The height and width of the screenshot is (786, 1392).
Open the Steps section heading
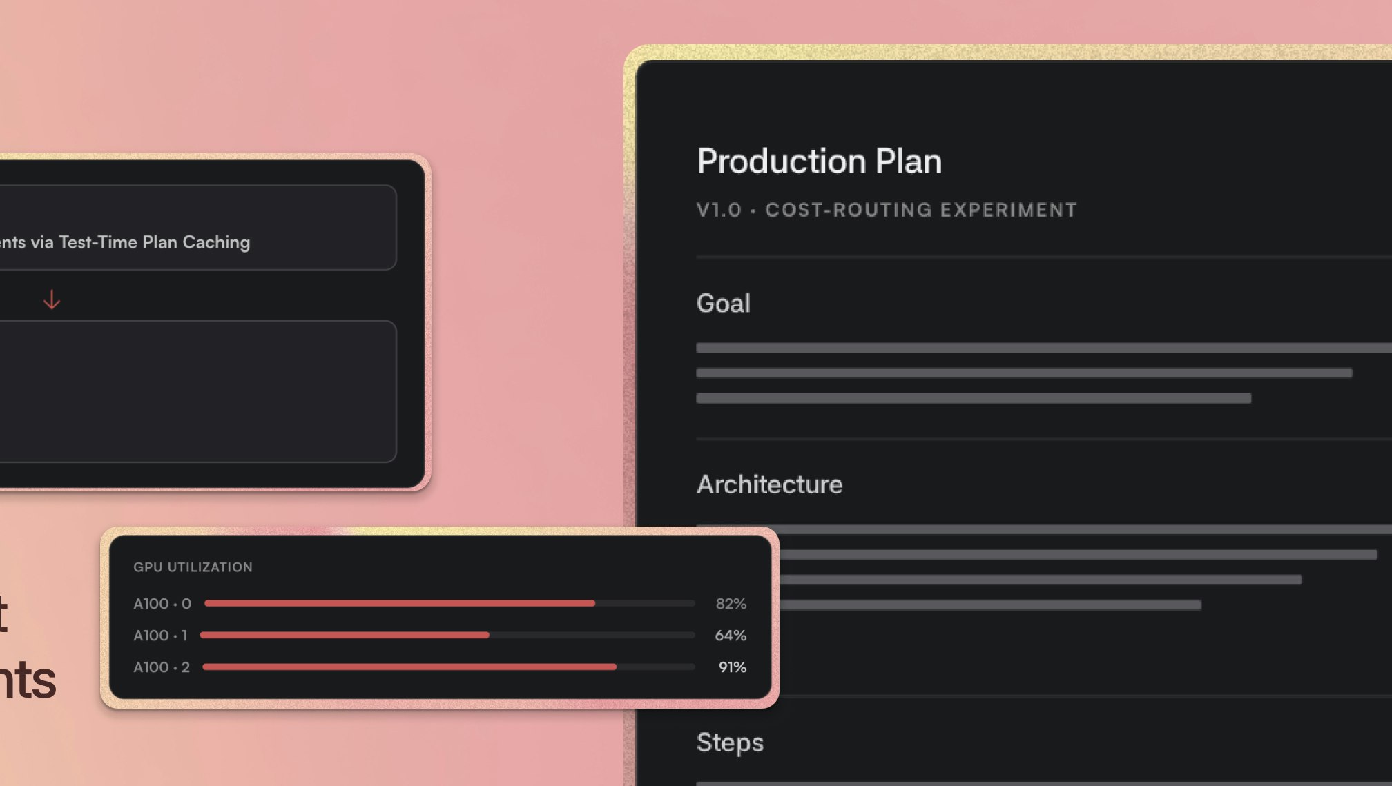point(730,743)
